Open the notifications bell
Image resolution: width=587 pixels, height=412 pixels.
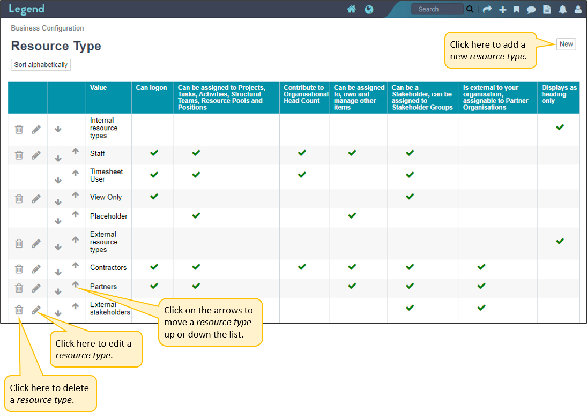(563, 9)
